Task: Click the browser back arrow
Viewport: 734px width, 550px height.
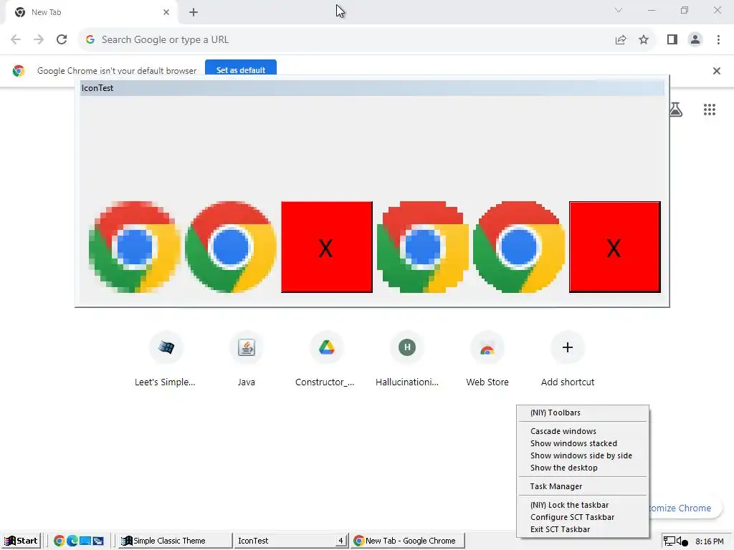Action: tap(16, 40)
